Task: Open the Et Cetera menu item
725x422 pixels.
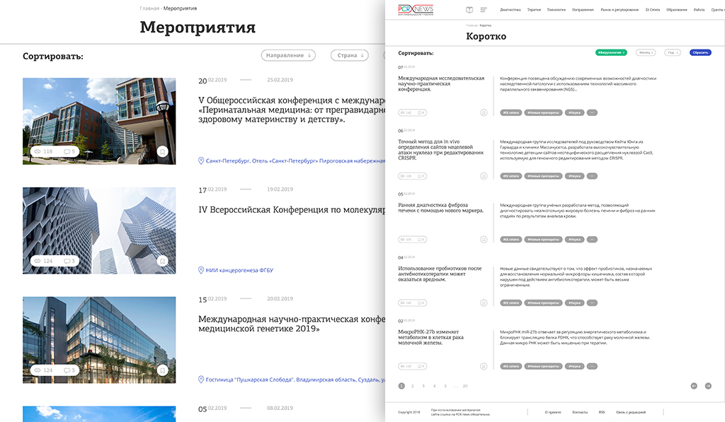Action: tap(652, 10)
